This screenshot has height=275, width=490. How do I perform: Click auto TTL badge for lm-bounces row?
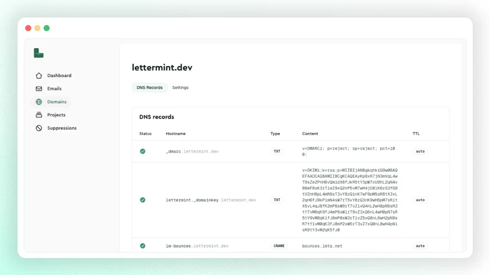[420, 246]
